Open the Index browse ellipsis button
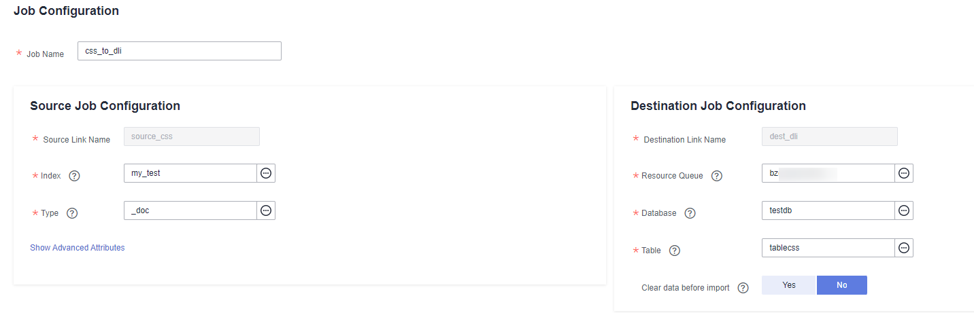 click(266, 173)
